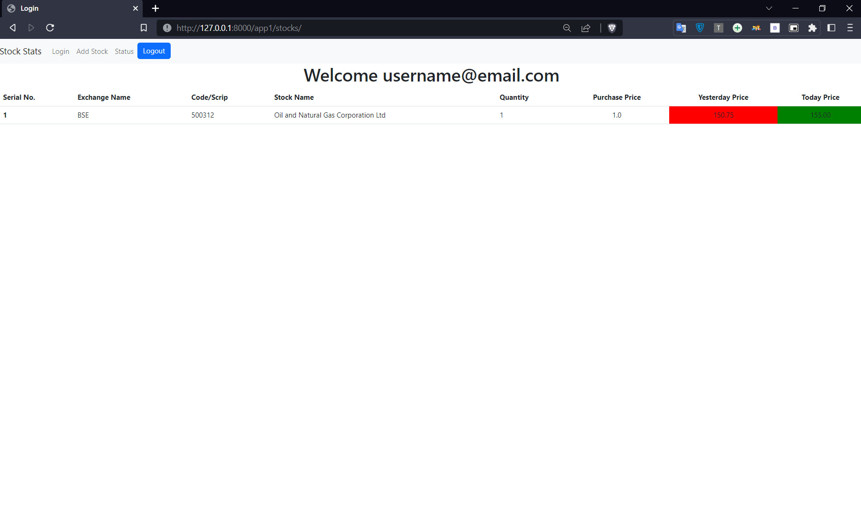Image resolution: width=861 pixels, height=505 pixels.
Task: Open the Login link in the navbar
Action: pos(60,52)
